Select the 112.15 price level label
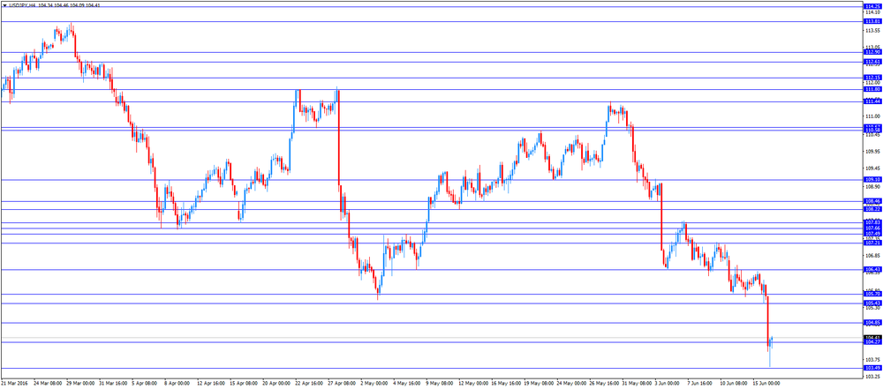Screen dimensions: 883x389 coord(872,78)
